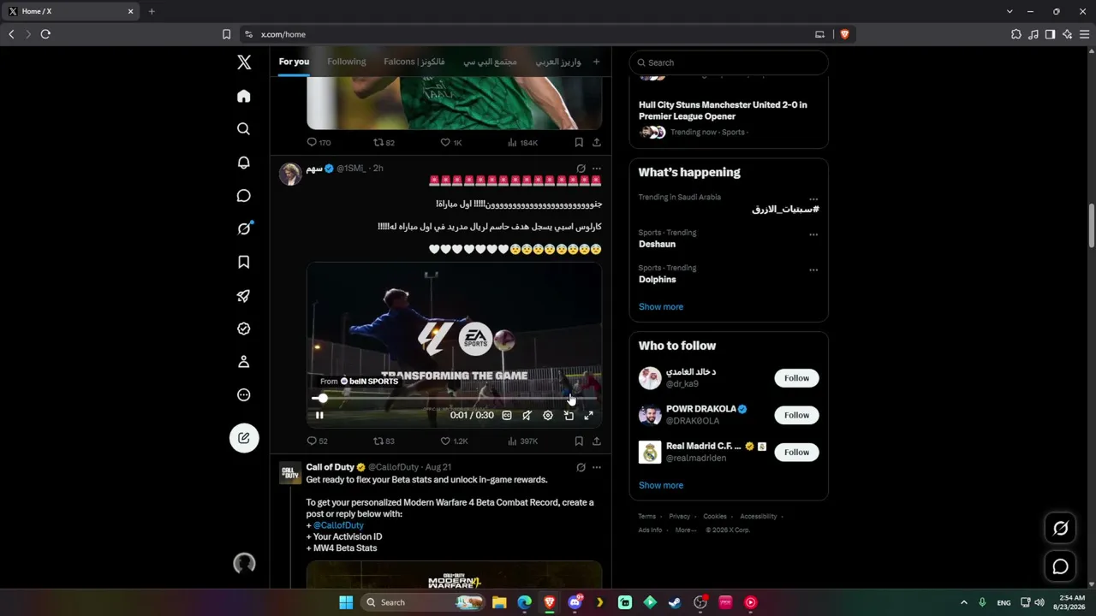Open Notifications bell in sidebar
1096x616 pixels.
pyautogui.click(x=244, y=163)
